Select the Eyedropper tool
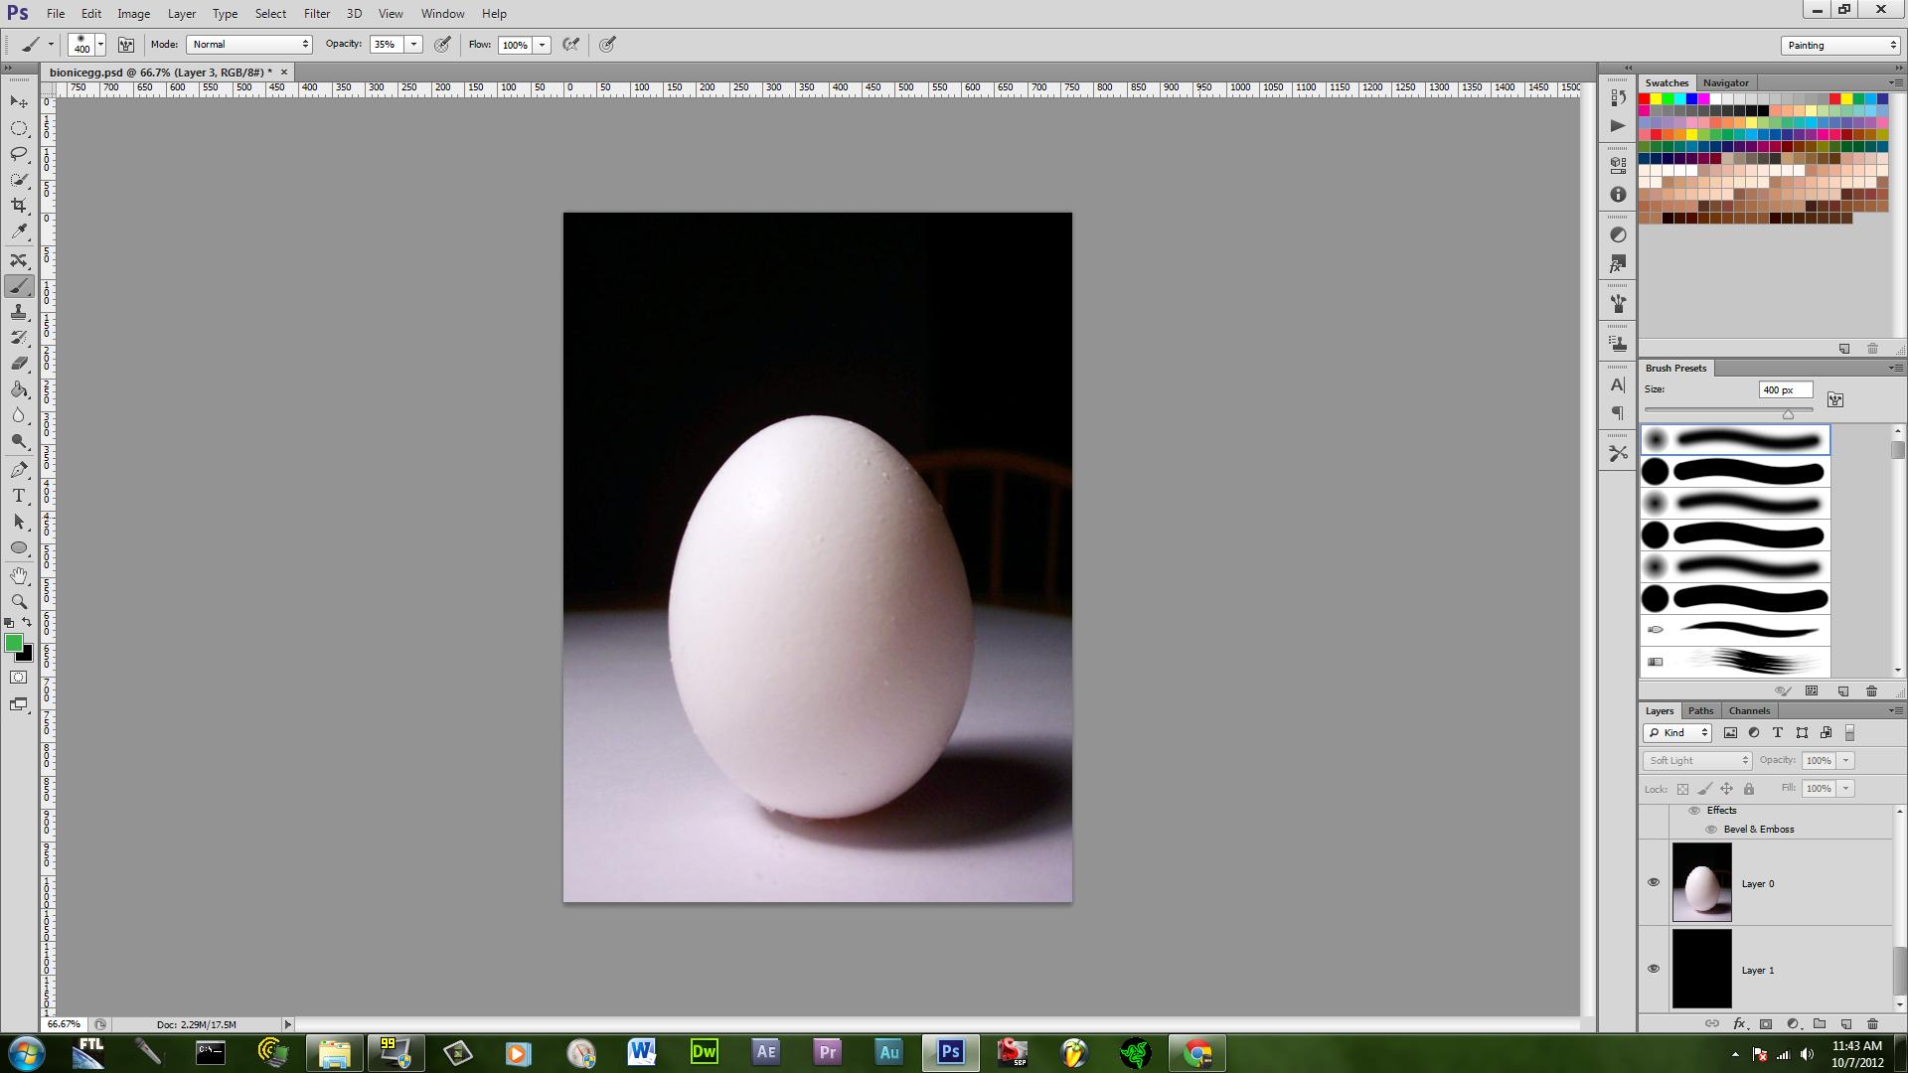The image size is (1908, 1073). click(19, 231)
